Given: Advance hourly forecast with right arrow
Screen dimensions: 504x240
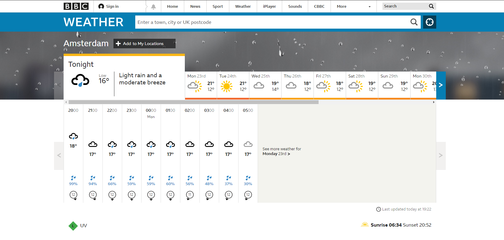Looking at the screenshot, I should (441, 156).
